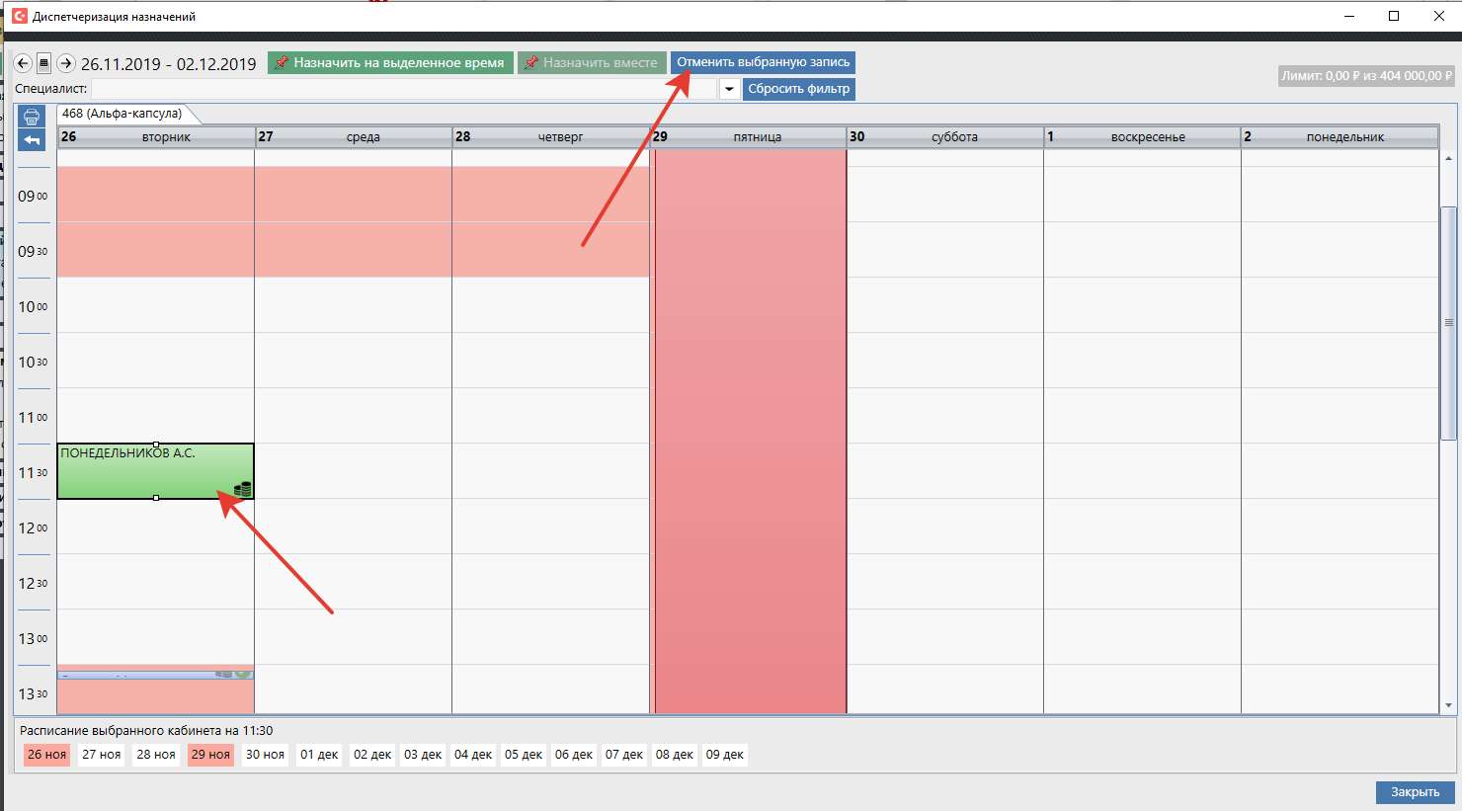The width and height of the screenshot is (1462, 811).
Task: Click the application logo in the title bar
Action: click(19, 16)
